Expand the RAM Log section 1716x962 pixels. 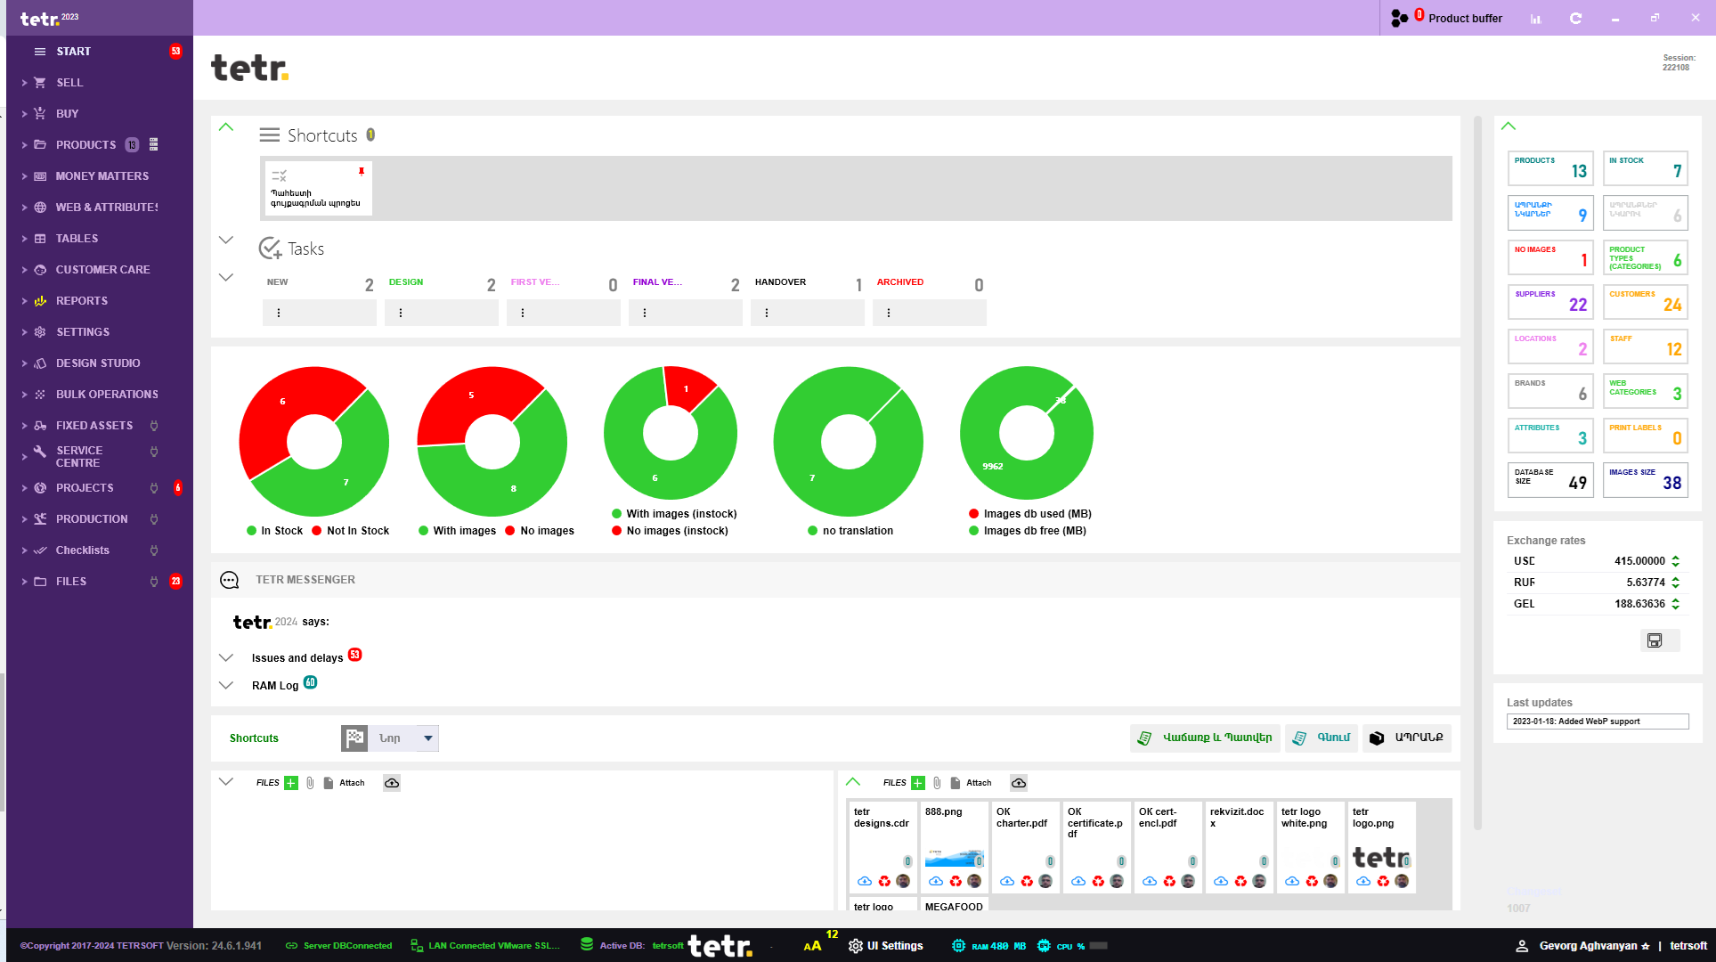click(226, 685)
